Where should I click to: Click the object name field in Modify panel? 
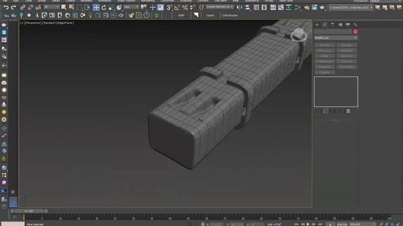click(333, 32)
